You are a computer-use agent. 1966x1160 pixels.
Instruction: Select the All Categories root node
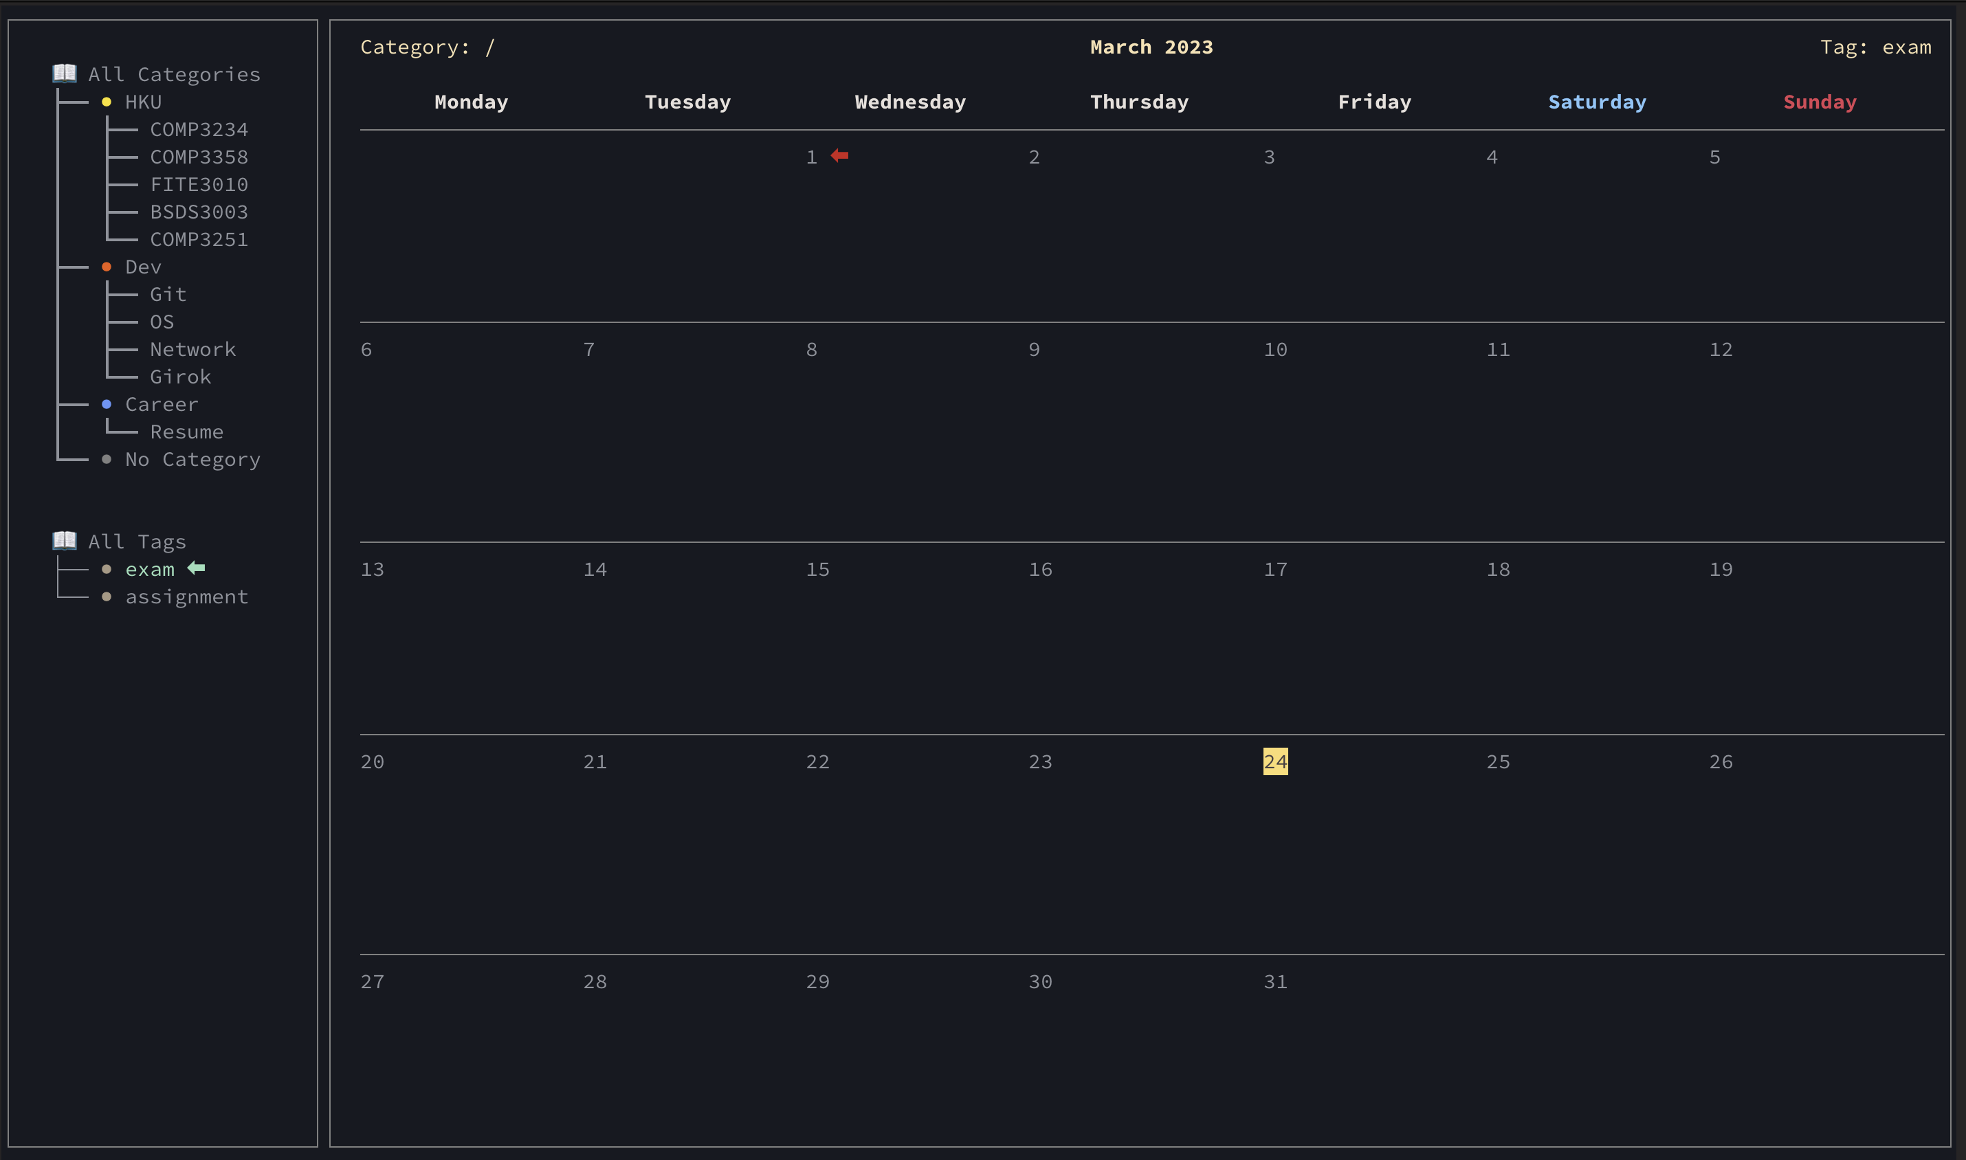(175, 74)
